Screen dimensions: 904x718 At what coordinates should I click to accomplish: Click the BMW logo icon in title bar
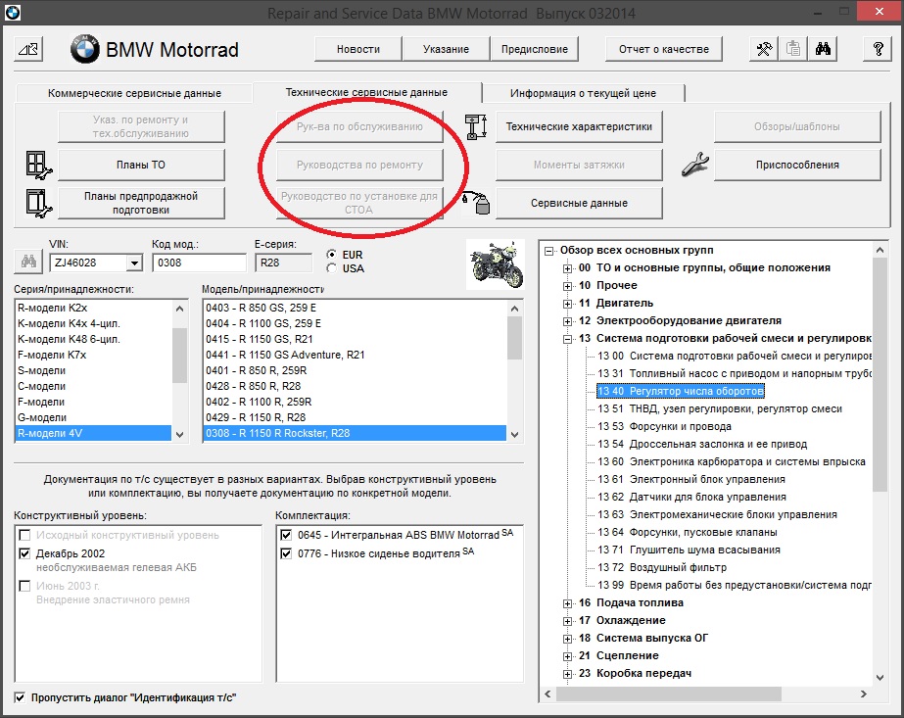pos(12,12)
